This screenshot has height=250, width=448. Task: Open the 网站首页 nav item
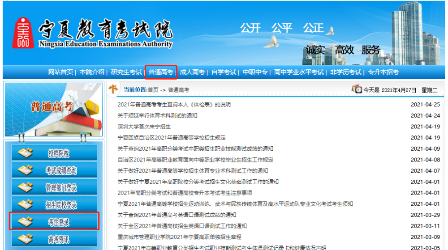tap(60, 72)
